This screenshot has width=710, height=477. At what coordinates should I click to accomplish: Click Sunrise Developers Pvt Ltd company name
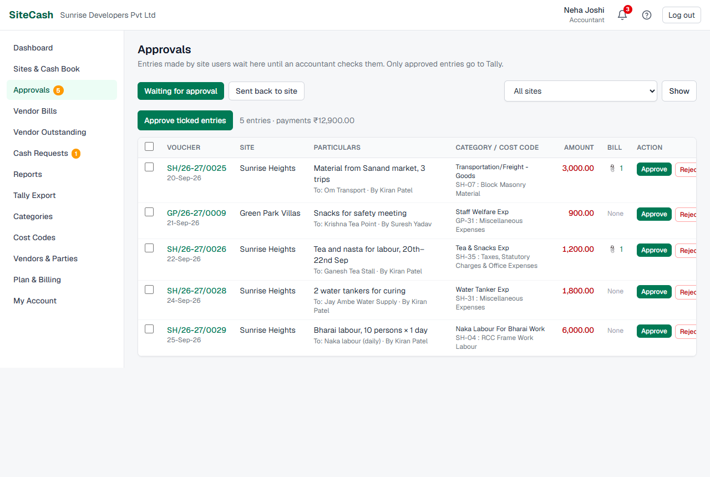108,15
